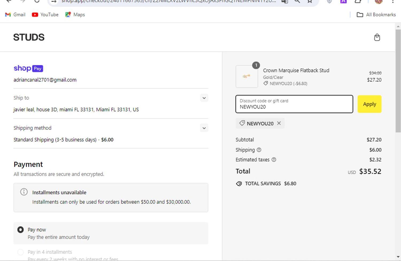This screenshot has height=261, width=401.
Task: Click the Shipping help question icon
Action: coord(259,150)
